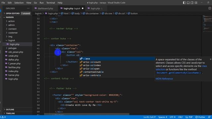Click Spaces: 4 indentation setting
The width and height of the screenshot is (212, 119).
coord(163,117)
